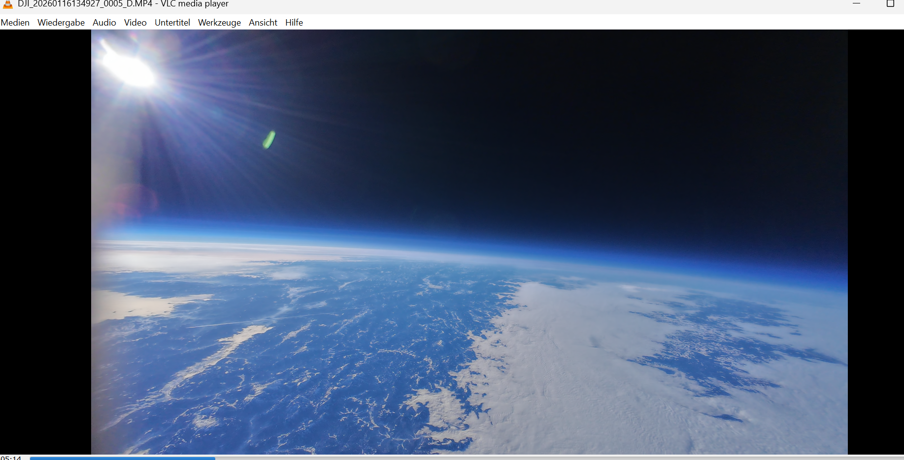Open the Hilfe menu

pos(294,23)
